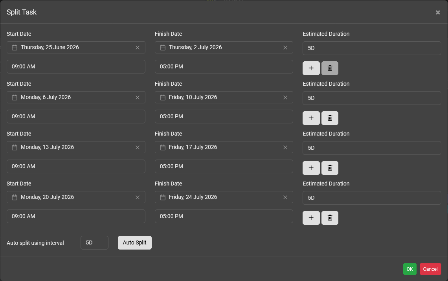
Task: Open calendar for Friday, 24 July finish date
Action: 163,197
